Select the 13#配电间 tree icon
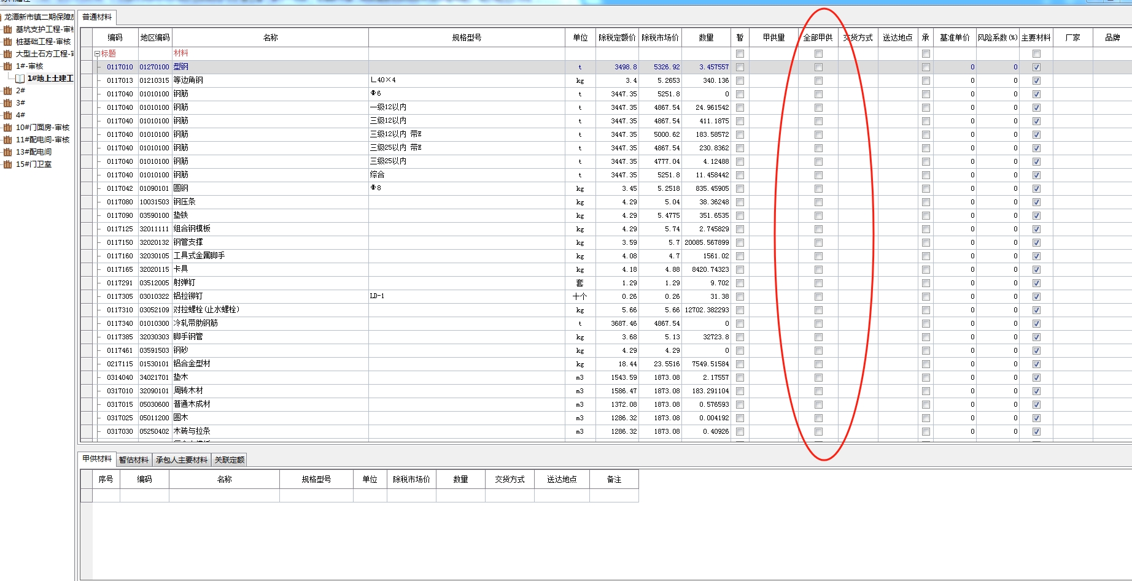Image resolution: width=1132 pixels, height=581 pixels. click(x=7, y=152)
